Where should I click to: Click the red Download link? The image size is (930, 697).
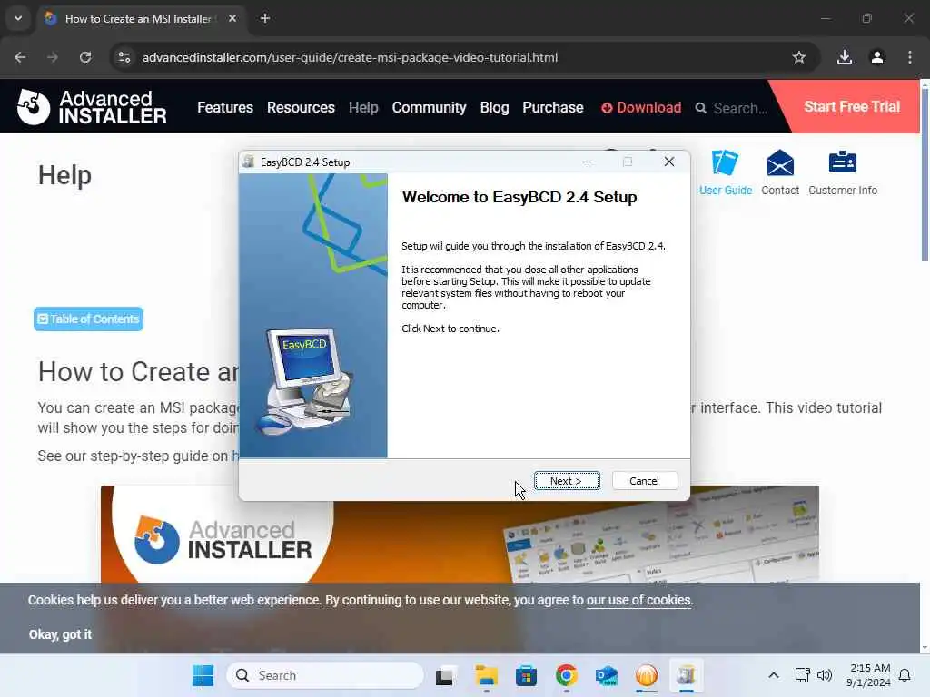coord(641,107)
